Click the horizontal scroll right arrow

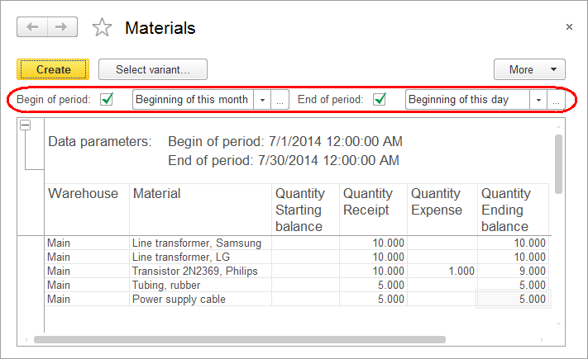click(542, 339)
